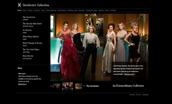
Task: Click The Dorchester label beside the carousel
Action: pyautogui.click(x=93, y=86)
